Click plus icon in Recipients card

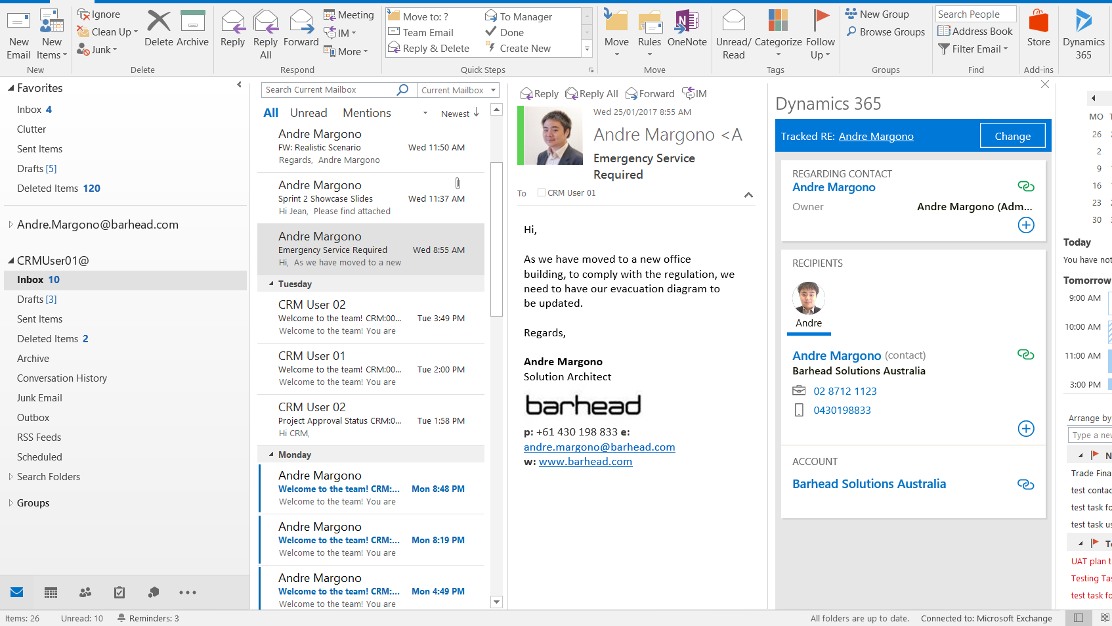tap(1025, 429)
